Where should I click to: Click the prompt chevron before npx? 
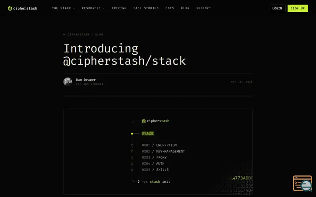[139, 182]
